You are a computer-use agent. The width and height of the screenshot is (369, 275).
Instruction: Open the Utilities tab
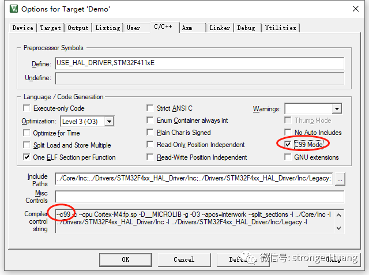point(281,28)
